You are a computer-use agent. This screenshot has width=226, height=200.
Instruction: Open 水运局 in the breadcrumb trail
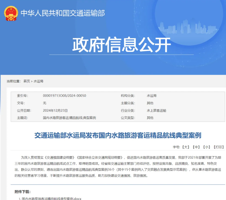click(38, 81)
